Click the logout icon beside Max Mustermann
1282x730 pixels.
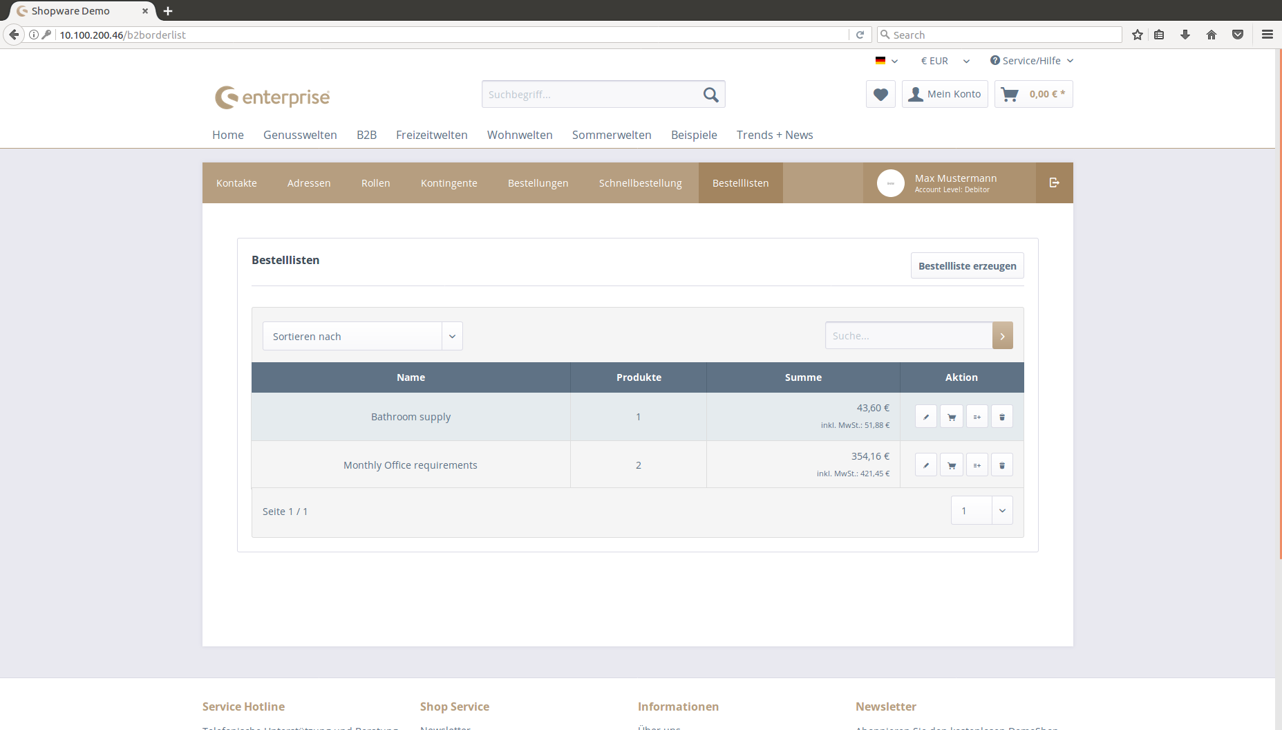(1054, 182)
